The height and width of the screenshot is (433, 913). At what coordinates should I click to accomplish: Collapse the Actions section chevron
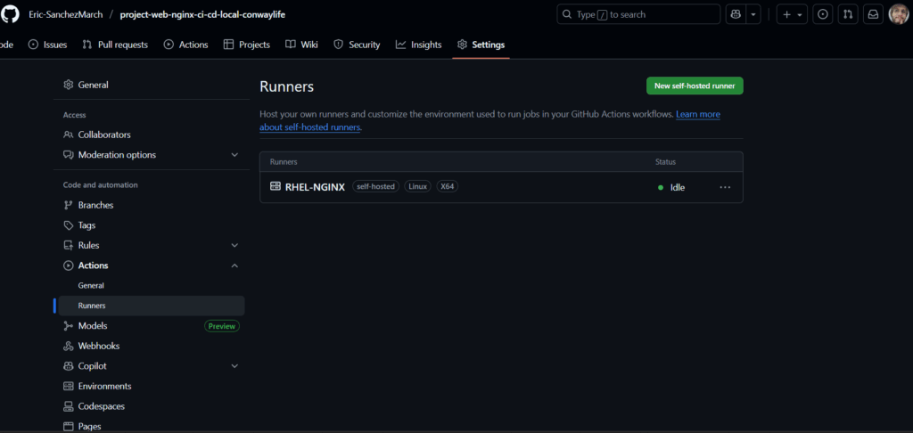tap(234, 266)
